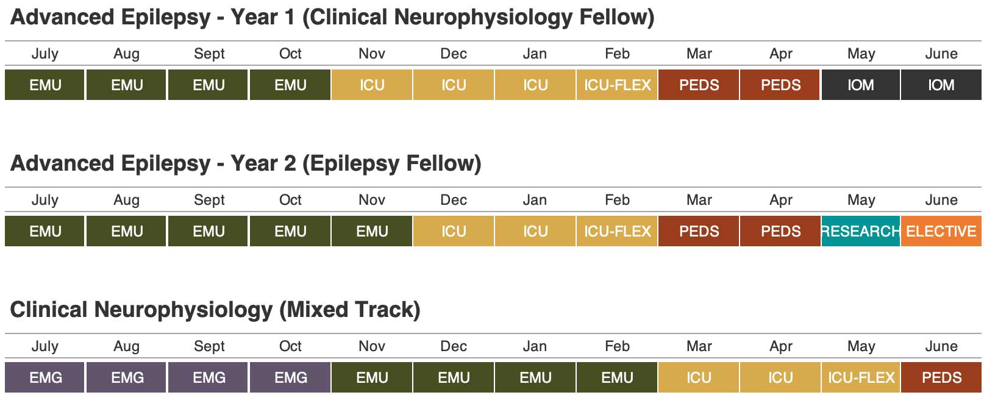Click the July EMU block in Year 1
984x395 pixels.
45,85
